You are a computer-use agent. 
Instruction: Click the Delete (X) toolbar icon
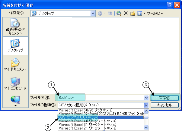pyautogui.click(x=126, y=13)
